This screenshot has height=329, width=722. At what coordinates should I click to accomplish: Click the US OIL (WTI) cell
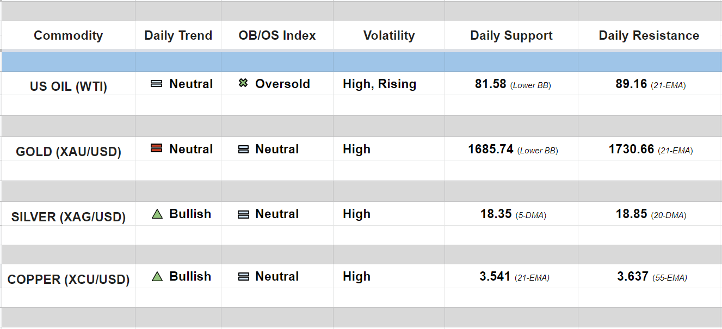pyautogui.click(x=68, y=86)
